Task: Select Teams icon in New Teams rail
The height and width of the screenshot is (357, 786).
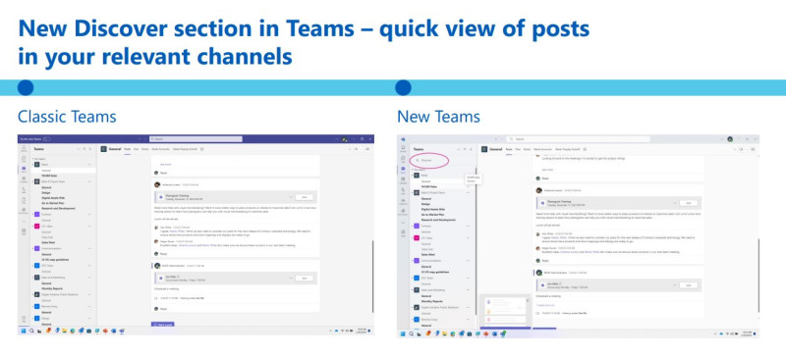Action: pos(404,170)
